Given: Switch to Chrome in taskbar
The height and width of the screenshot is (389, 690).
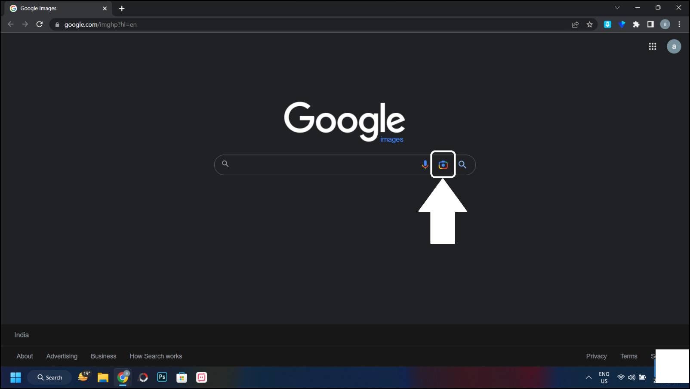Looking at the screenshot, I should click(123, 377).
